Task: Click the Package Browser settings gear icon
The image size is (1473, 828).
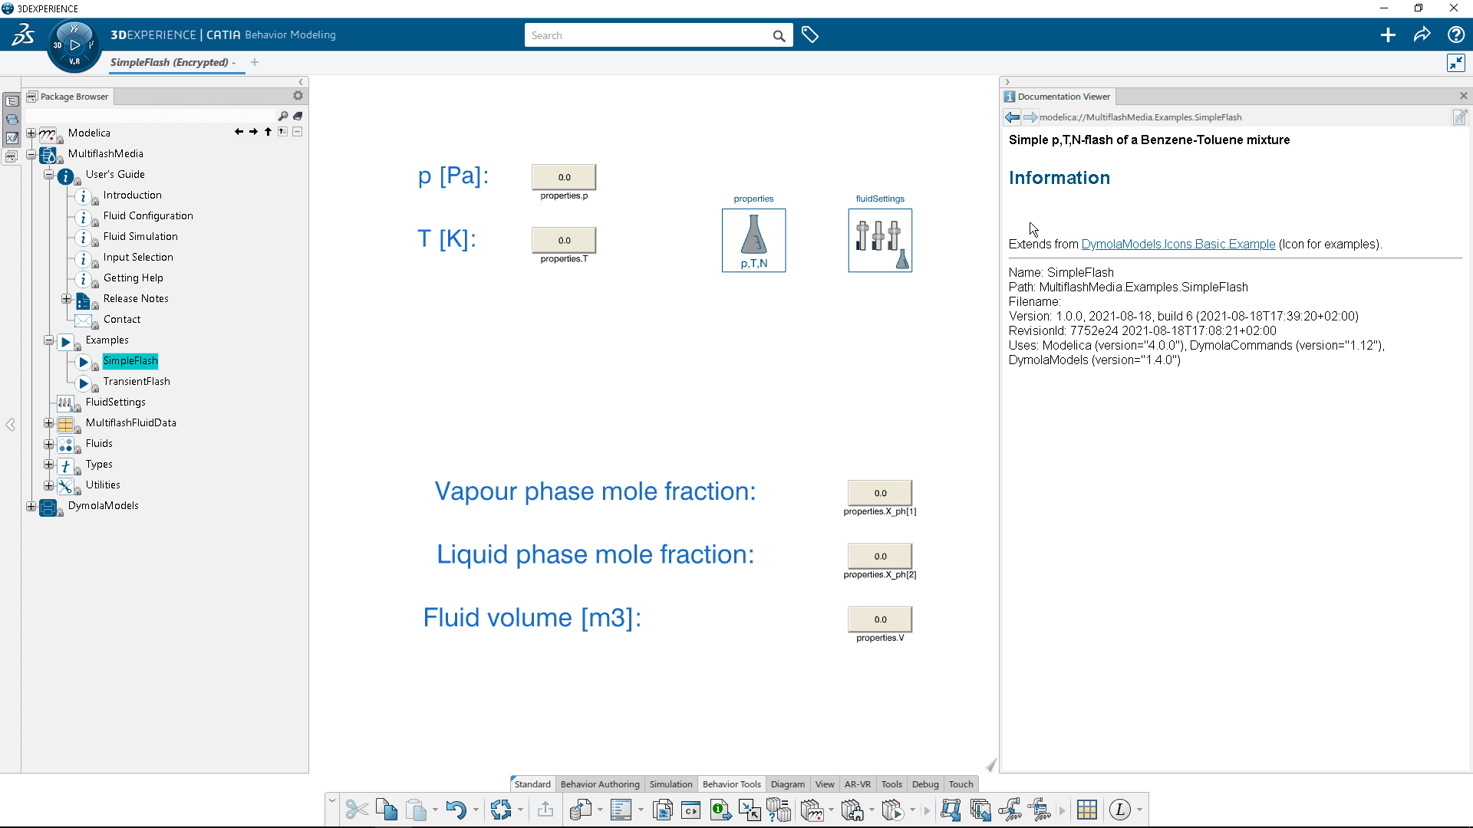Action: coord(298,95)
